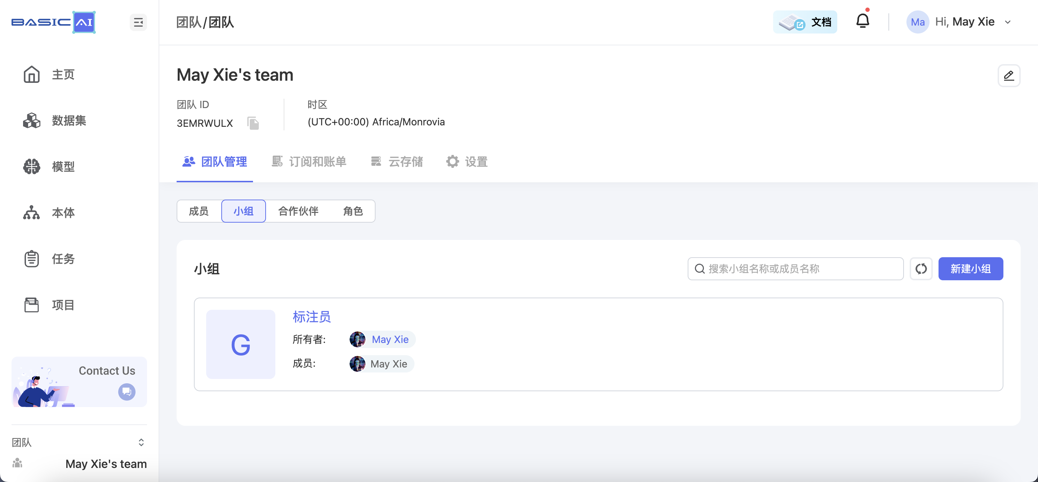Click 模型 menu label
Screen dimensions: 1038x482
(63, 166)
